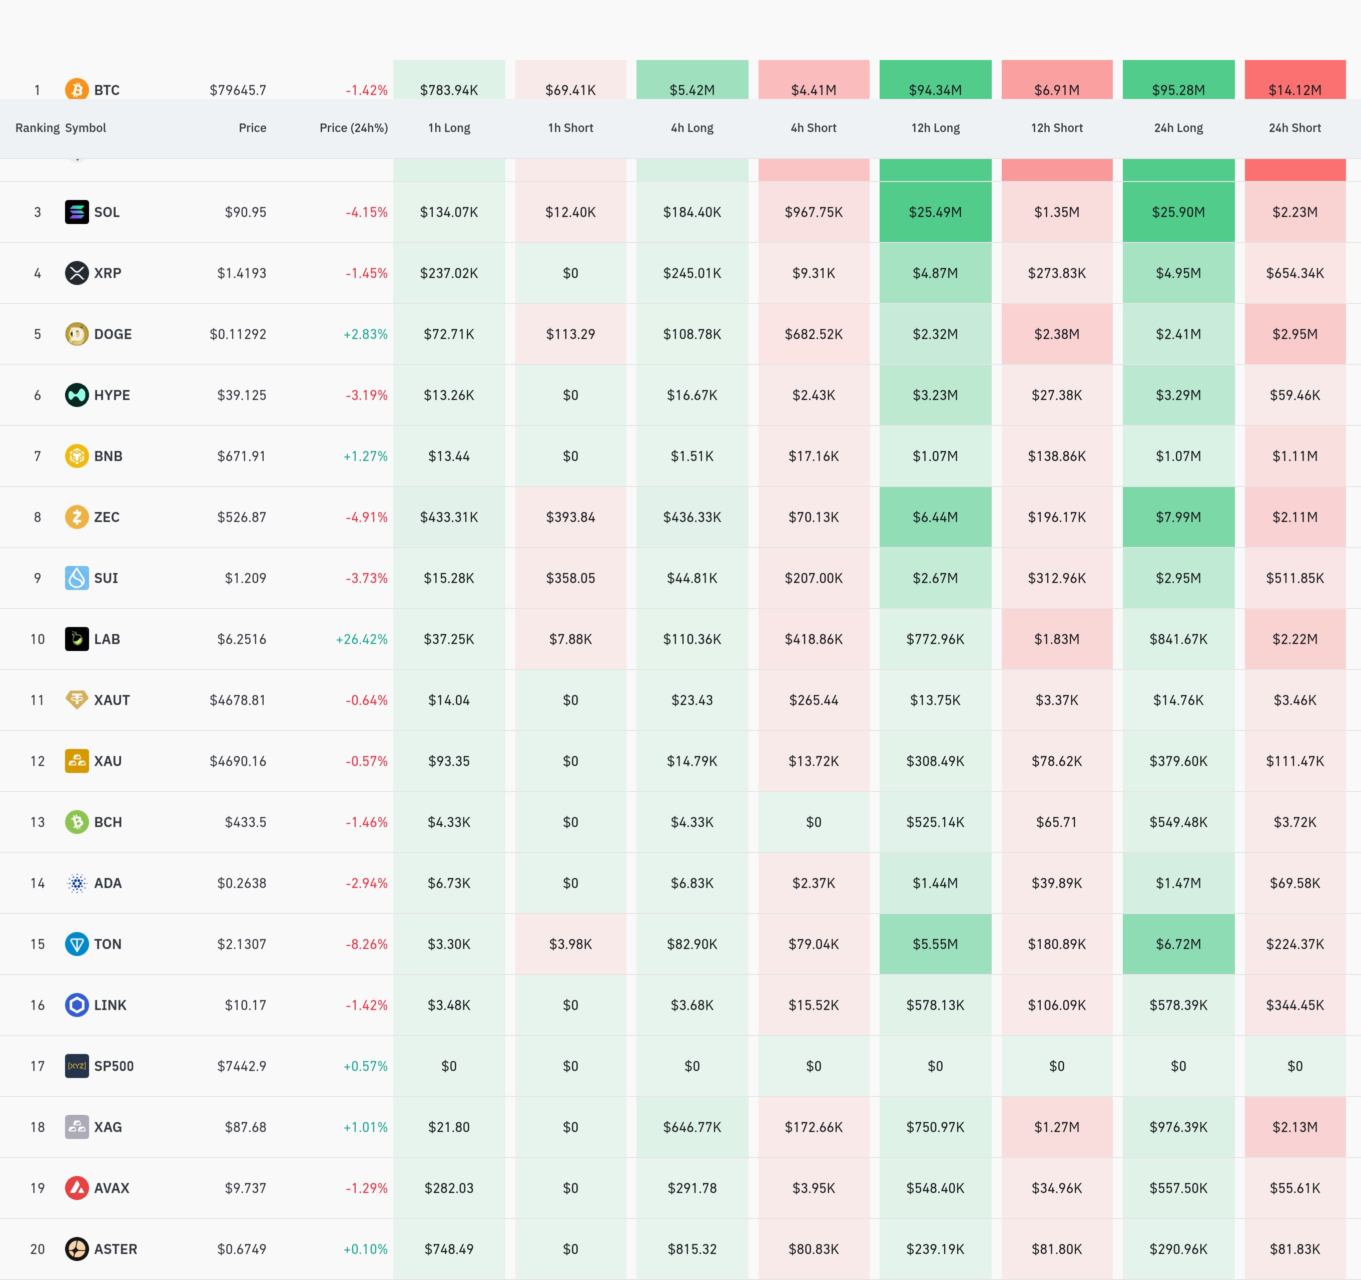
Task: Click the HYPE coin icon
Action: pos(77,394)
